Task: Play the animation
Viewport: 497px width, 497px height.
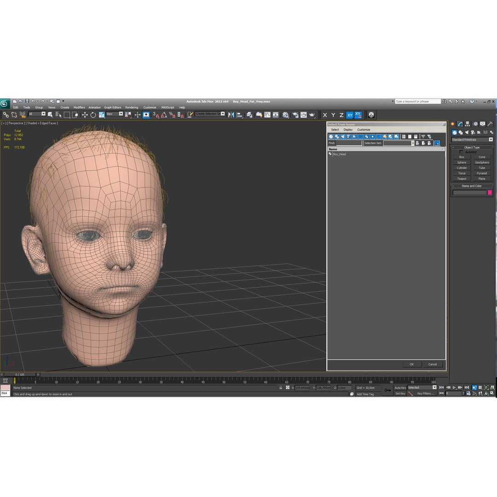Action: click(455, 387)
